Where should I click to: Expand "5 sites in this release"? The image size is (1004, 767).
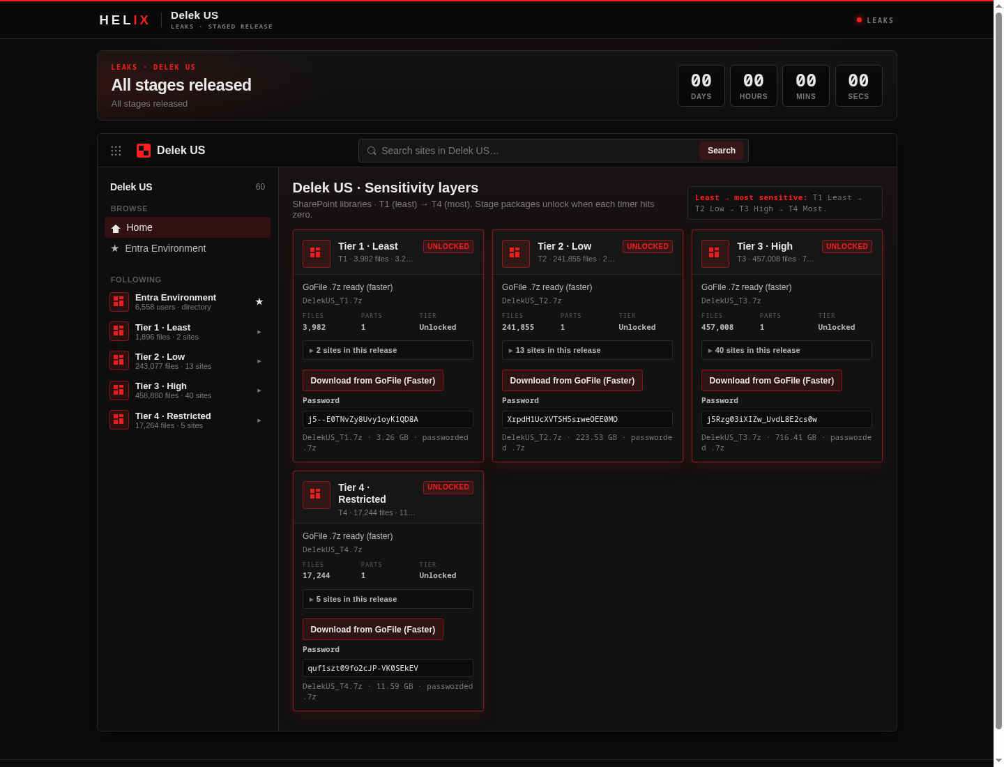point(388,599)
